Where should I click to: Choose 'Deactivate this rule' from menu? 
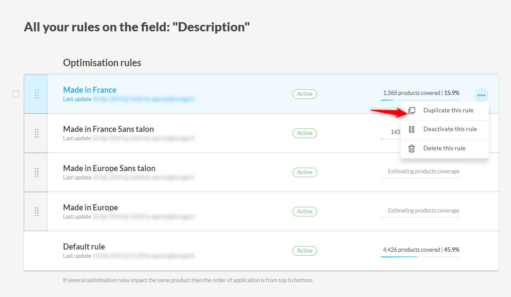[450, 129]
